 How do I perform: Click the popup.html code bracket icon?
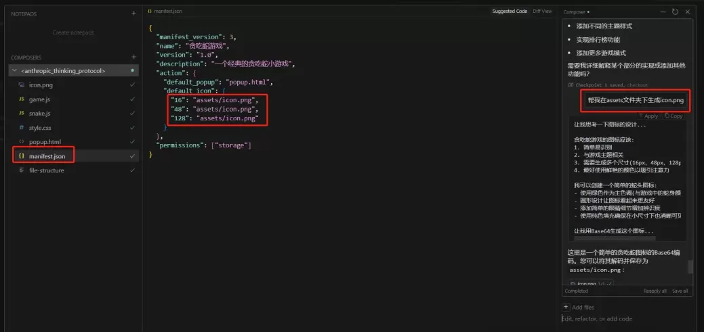tap(22, 141)
